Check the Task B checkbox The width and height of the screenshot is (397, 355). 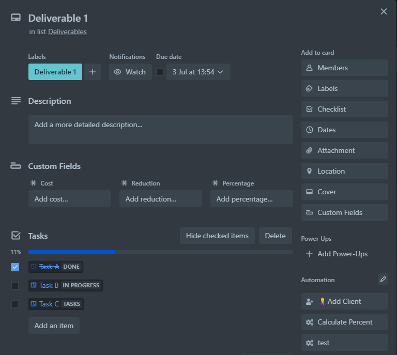coord(15,285)
